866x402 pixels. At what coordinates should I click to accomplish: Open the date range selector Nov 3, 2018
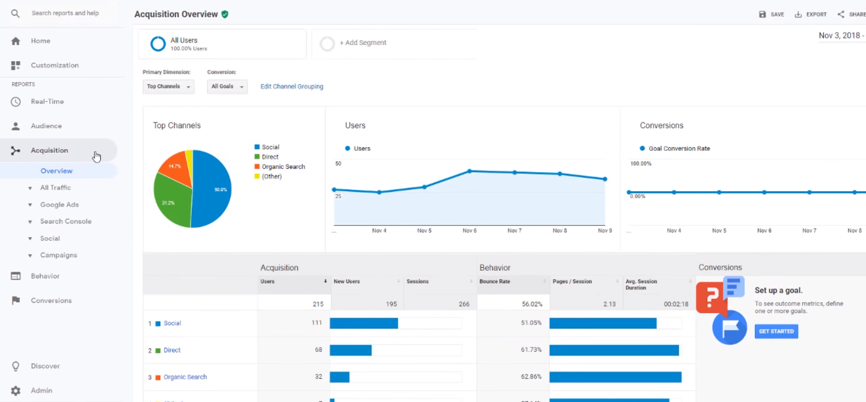[x=842, y=36]
